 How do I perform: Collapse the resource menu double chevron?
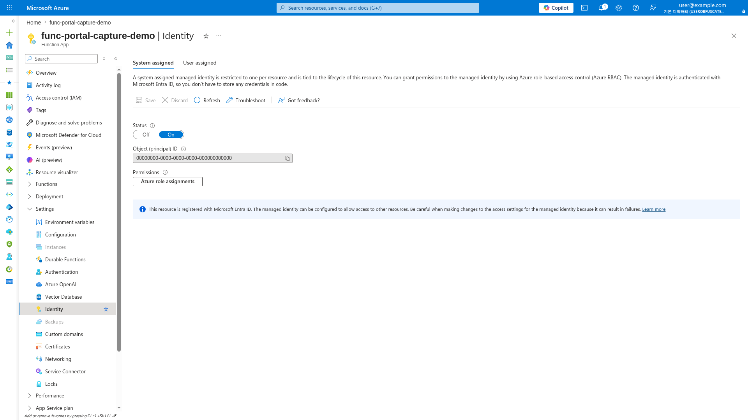116,59
